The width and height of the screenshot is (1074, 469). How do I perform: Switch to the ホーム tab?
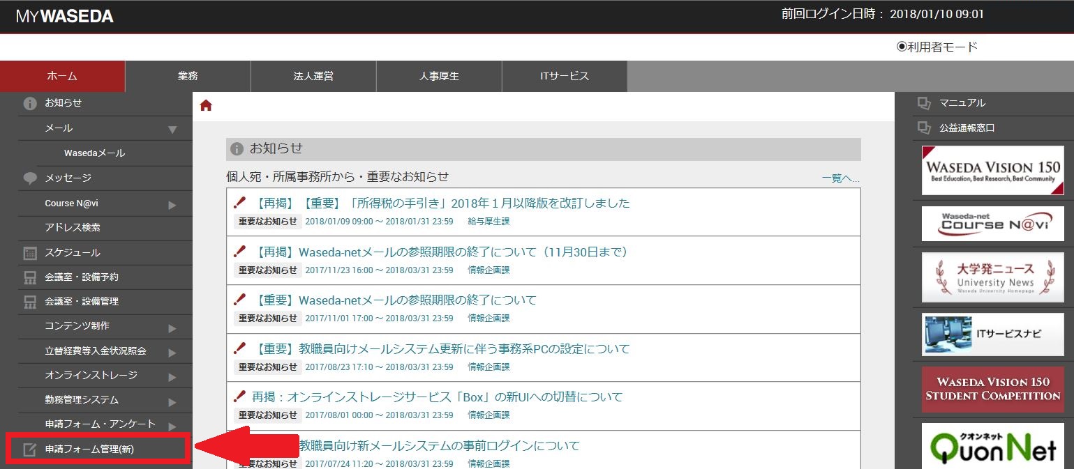[63, 77]
